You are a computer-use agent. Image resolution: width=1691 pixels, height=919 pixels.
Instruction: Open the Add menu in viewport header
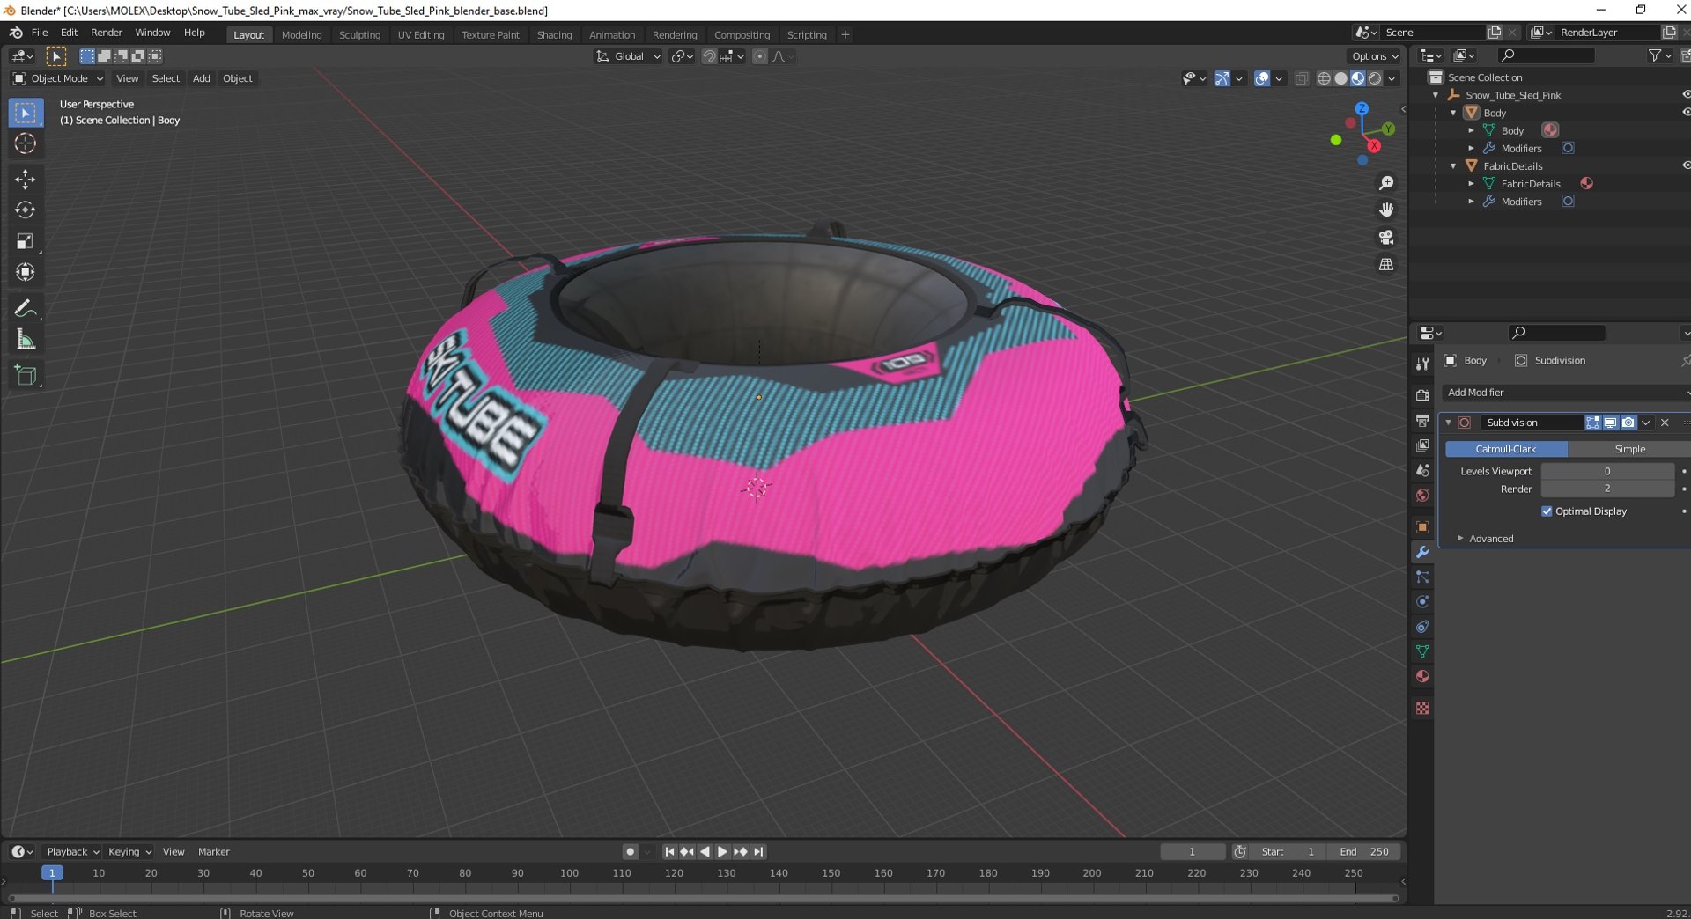201,79
